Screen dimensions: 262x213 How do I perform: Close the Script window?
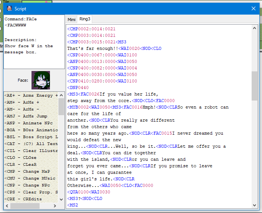pos(253,8)
